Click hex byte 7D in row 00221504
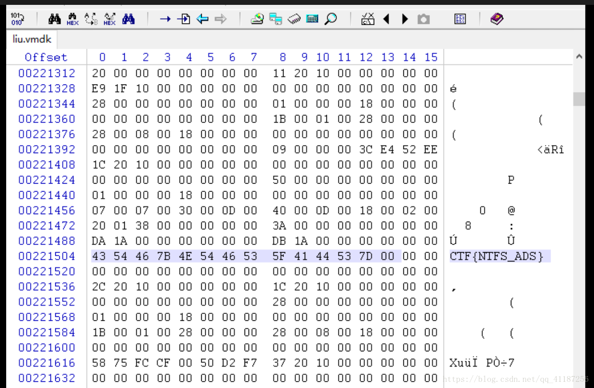This screenshot has width=594, height=388. (x=366, y=256)
